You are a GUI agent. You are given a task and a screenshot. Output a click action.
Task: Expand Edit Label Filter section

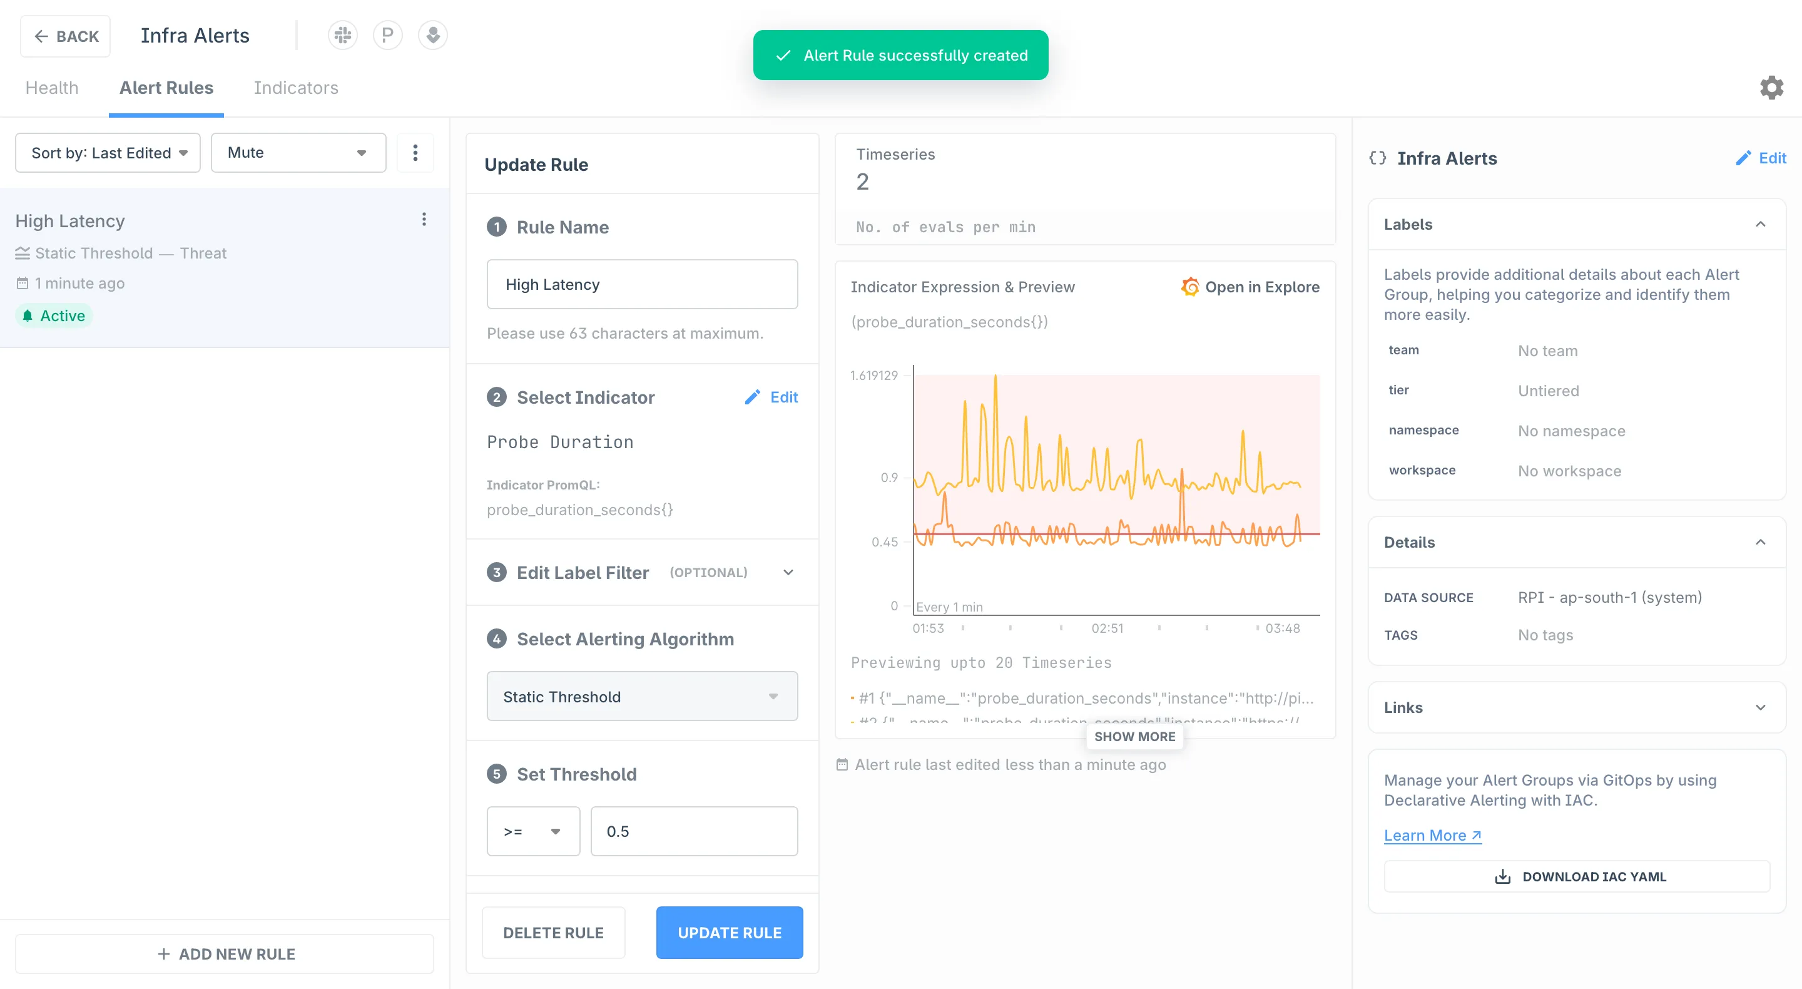tap(788, 573)
